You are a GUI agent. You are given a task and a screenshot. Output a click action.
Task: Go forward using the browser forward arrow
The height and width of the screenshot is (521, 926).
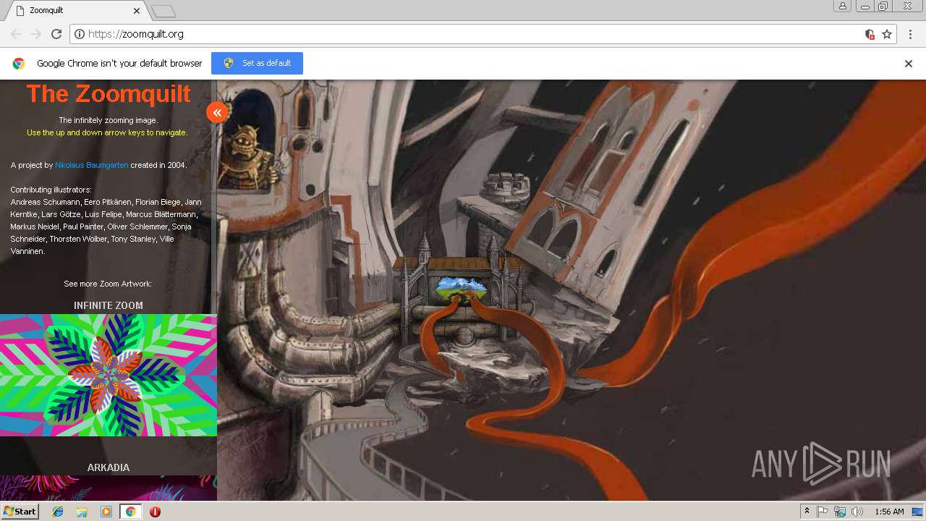coord(36,34)
